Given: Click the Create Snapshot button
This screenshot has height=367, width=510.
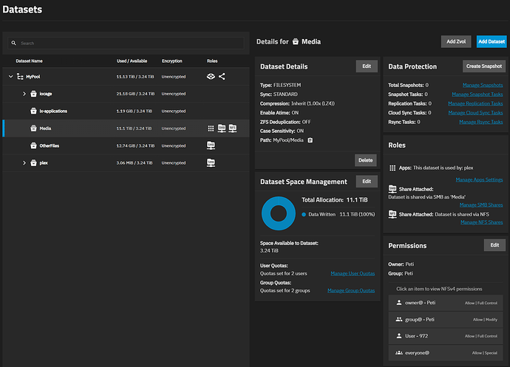Looking at the screenshot, I should pos(484,66).
